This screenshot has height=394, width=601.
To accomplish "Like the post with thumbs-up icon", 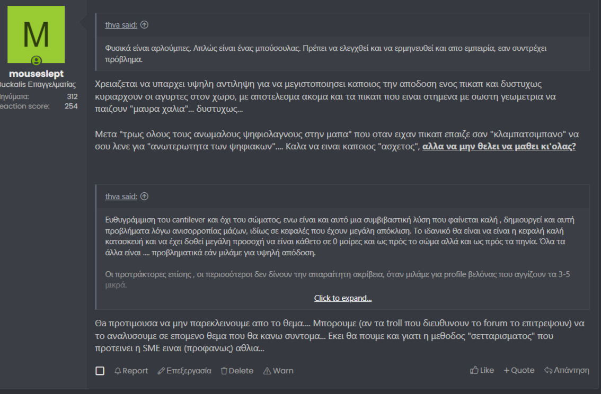I will tap(474, 370).
